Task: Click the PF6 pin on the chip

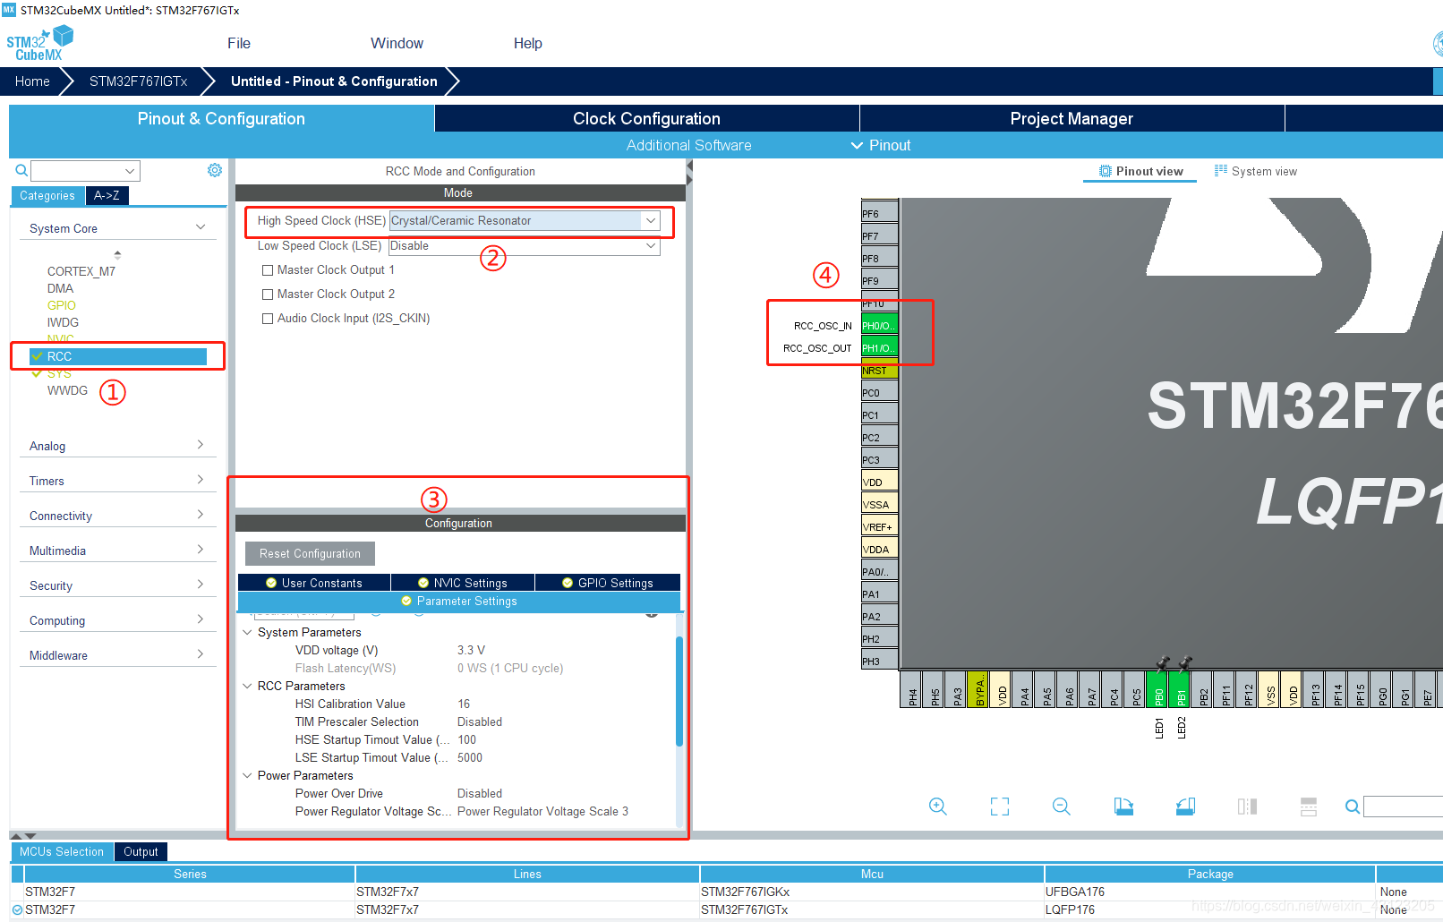Action: (x=879, y=213)
